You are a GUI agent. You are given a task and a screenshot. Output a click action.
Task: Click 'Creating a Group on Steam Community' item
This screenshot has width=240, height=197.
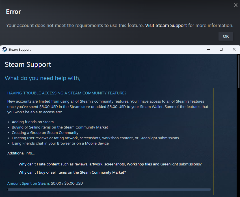(45, 133)
